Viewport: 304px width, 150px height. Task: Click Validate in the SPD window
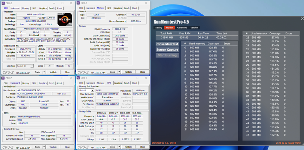(128, 147)
